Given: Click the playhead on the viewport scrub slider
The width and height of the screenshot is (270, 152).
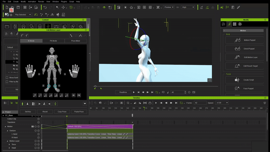Looking at the screenshot, I should point(95,86).
